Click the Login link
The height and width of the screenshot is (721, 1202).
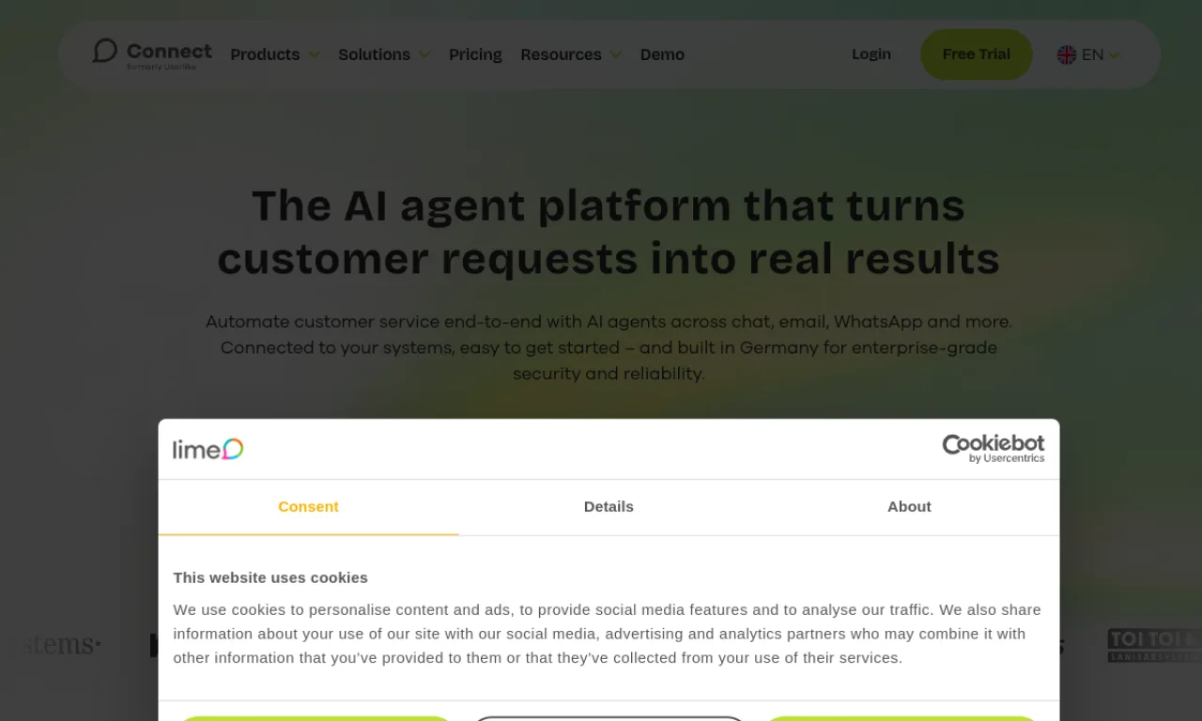click(x=871, y=54)
